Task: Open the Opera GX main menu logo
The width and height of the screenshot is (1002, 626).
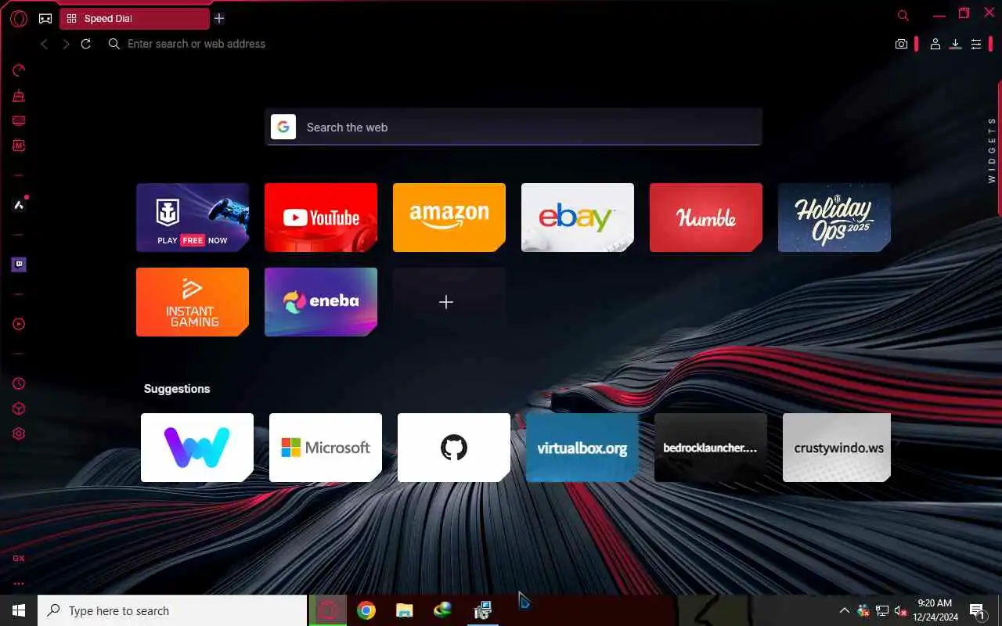Action: pyautogui.click(x=19, y=18)
